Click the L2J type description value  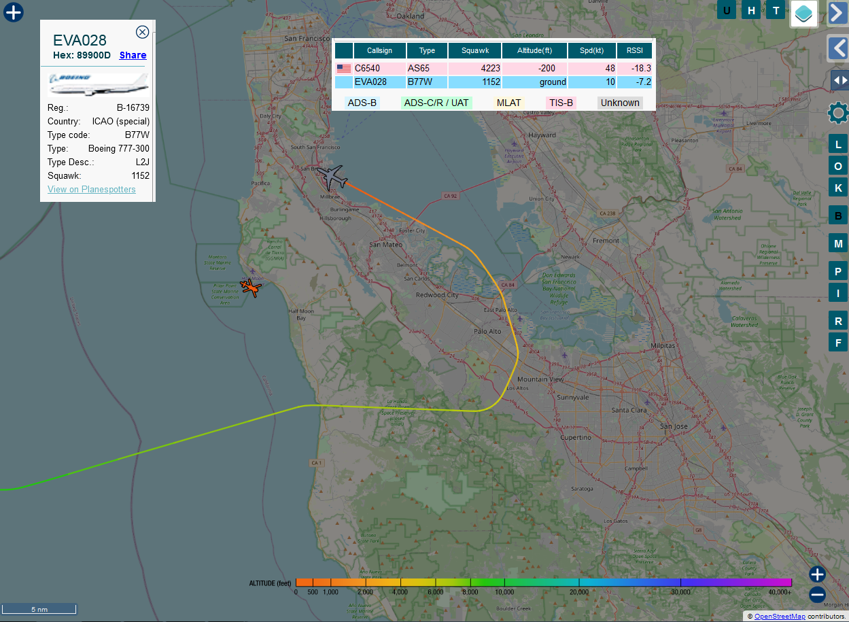142,162
